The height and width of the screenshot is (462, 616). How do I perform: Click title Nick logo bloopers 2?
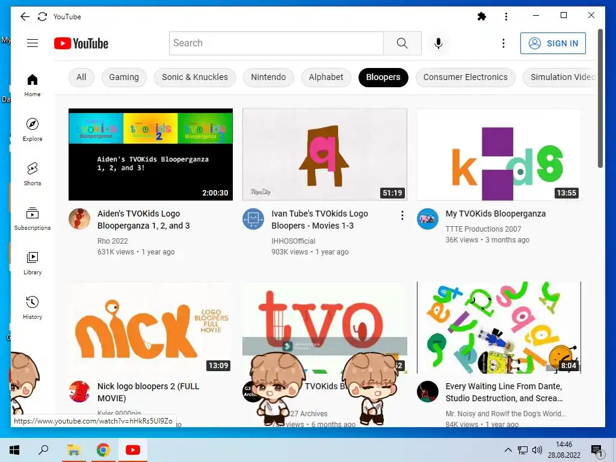[x=149, y=392]
